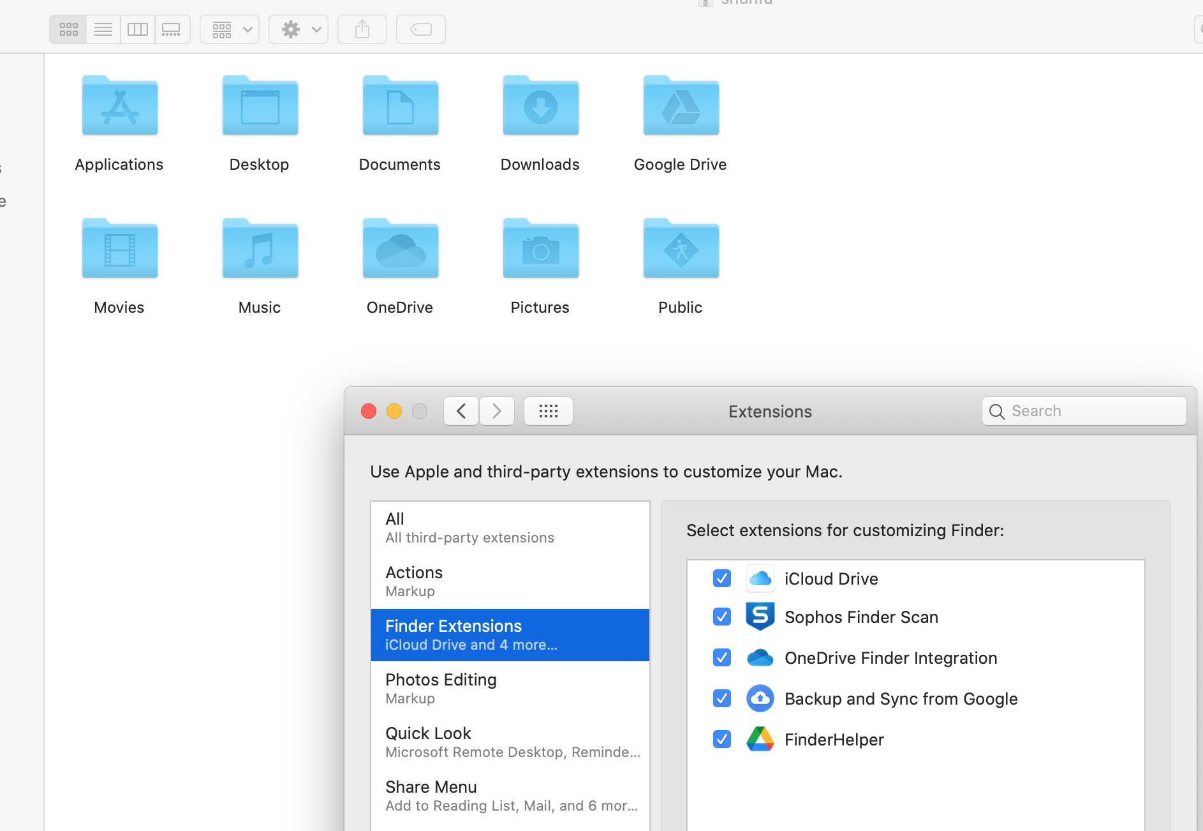Select the Share Menu category

tap(510, 796)
